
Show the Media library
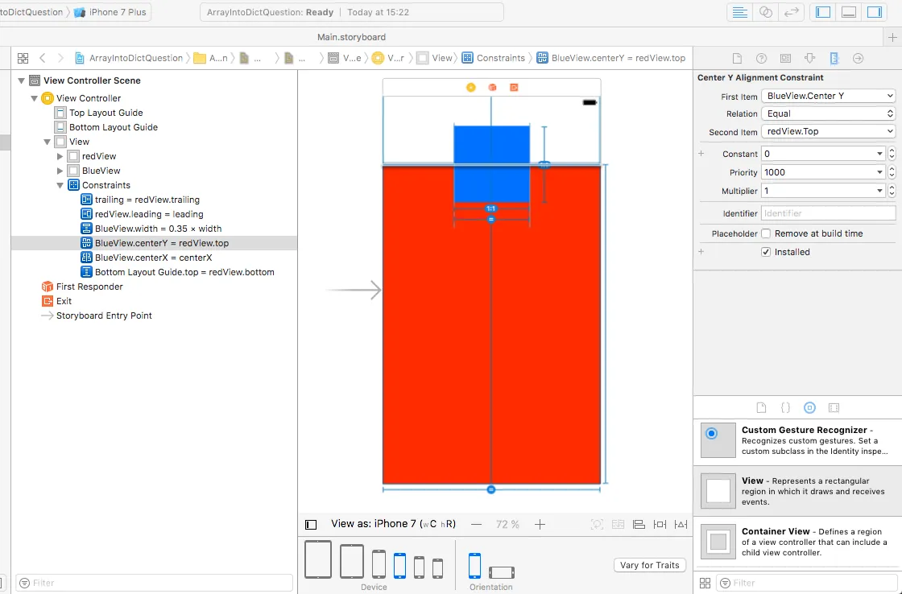point(834,408)
